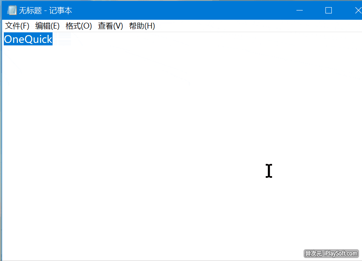362x261 pixels.
Task: Open the 编辑(E) menu
Action: 47,26
